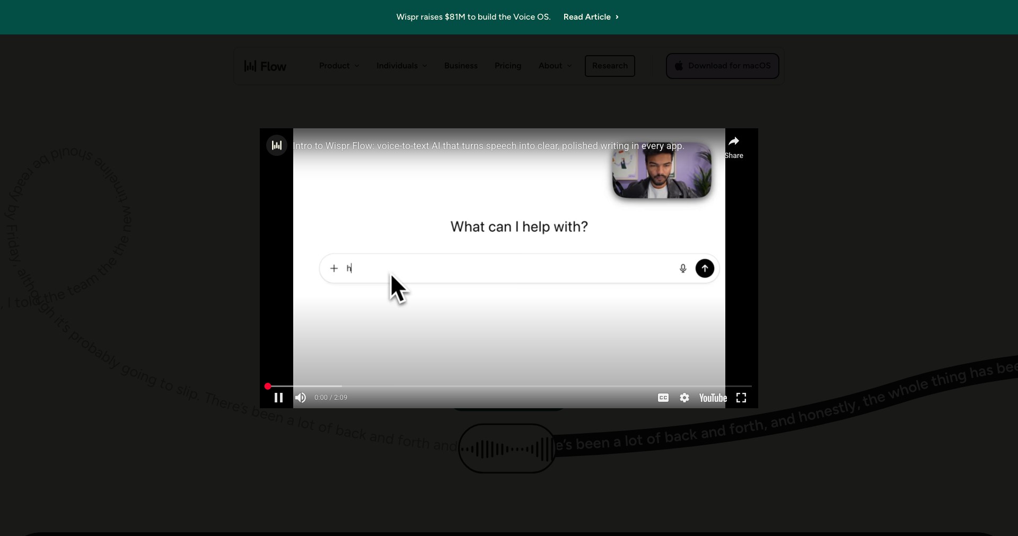The height and width of the screenshot is (536, 1018).
Task: Click the Apple icon on download button
Action: tap(679, 66)
